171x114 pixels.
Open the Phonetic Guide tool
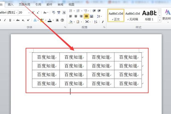tap(59, 13)
